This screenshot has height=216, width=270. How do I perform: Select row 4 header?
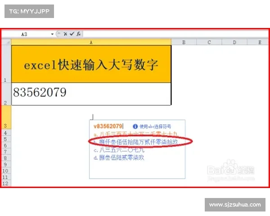(6, 133)
